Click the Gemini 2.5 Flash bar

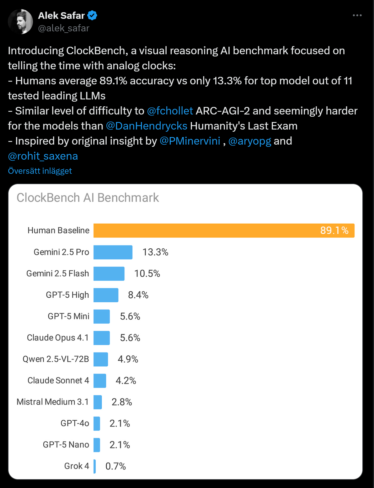[109, 273]
